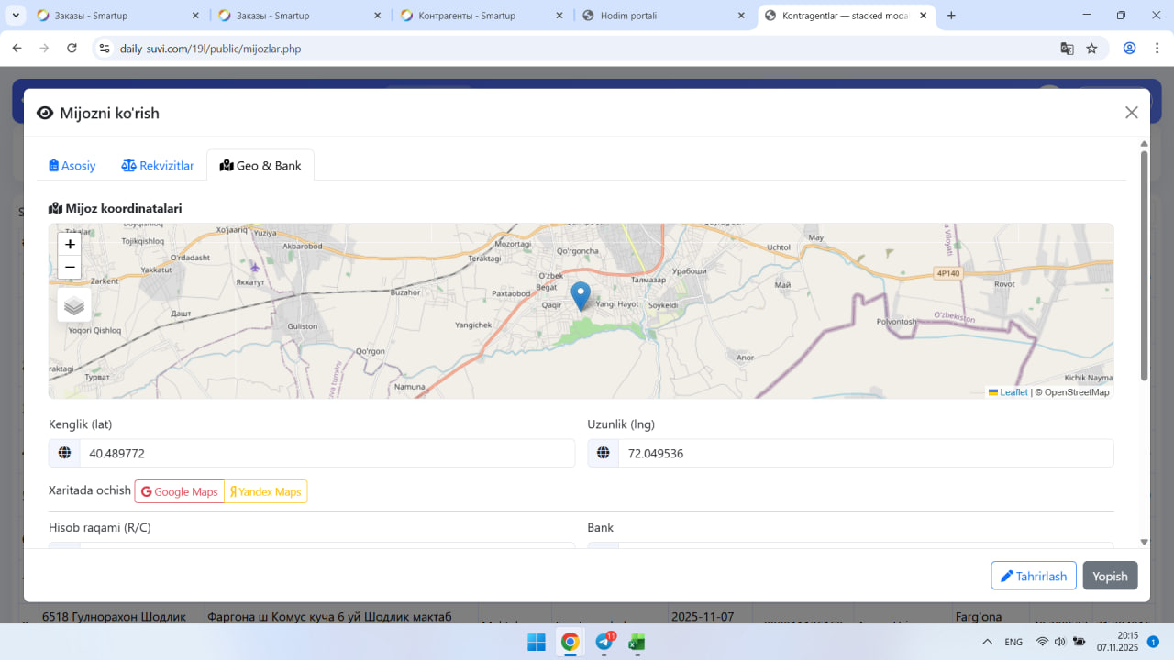1174x660 pixels.
Task: Bookmark this page with star icon
Action: tap(1091, 49)
